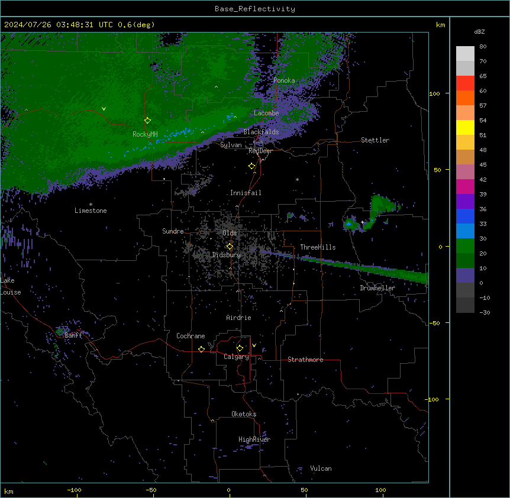Click the yellow diamond marker above RockyMH

147,121
